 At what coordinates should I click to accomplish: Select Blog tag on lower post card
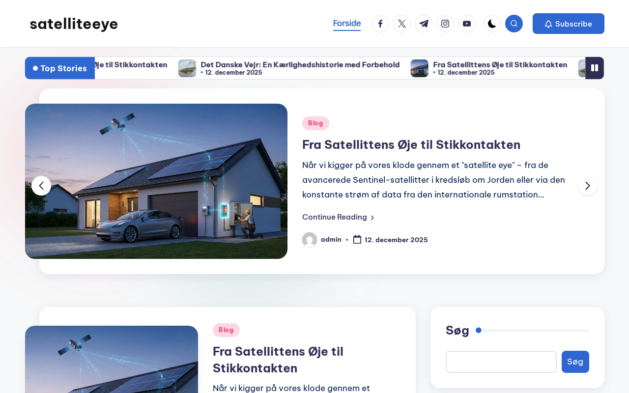tap(226, 330)
